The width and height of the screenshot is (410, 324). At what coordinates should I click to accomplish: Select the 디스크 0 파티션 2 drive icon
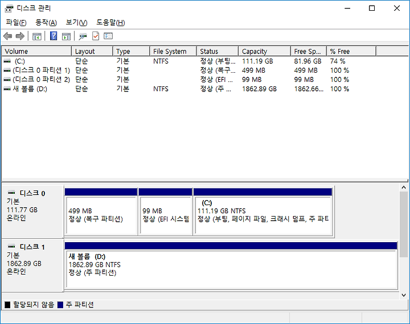[x=7, y=80]
